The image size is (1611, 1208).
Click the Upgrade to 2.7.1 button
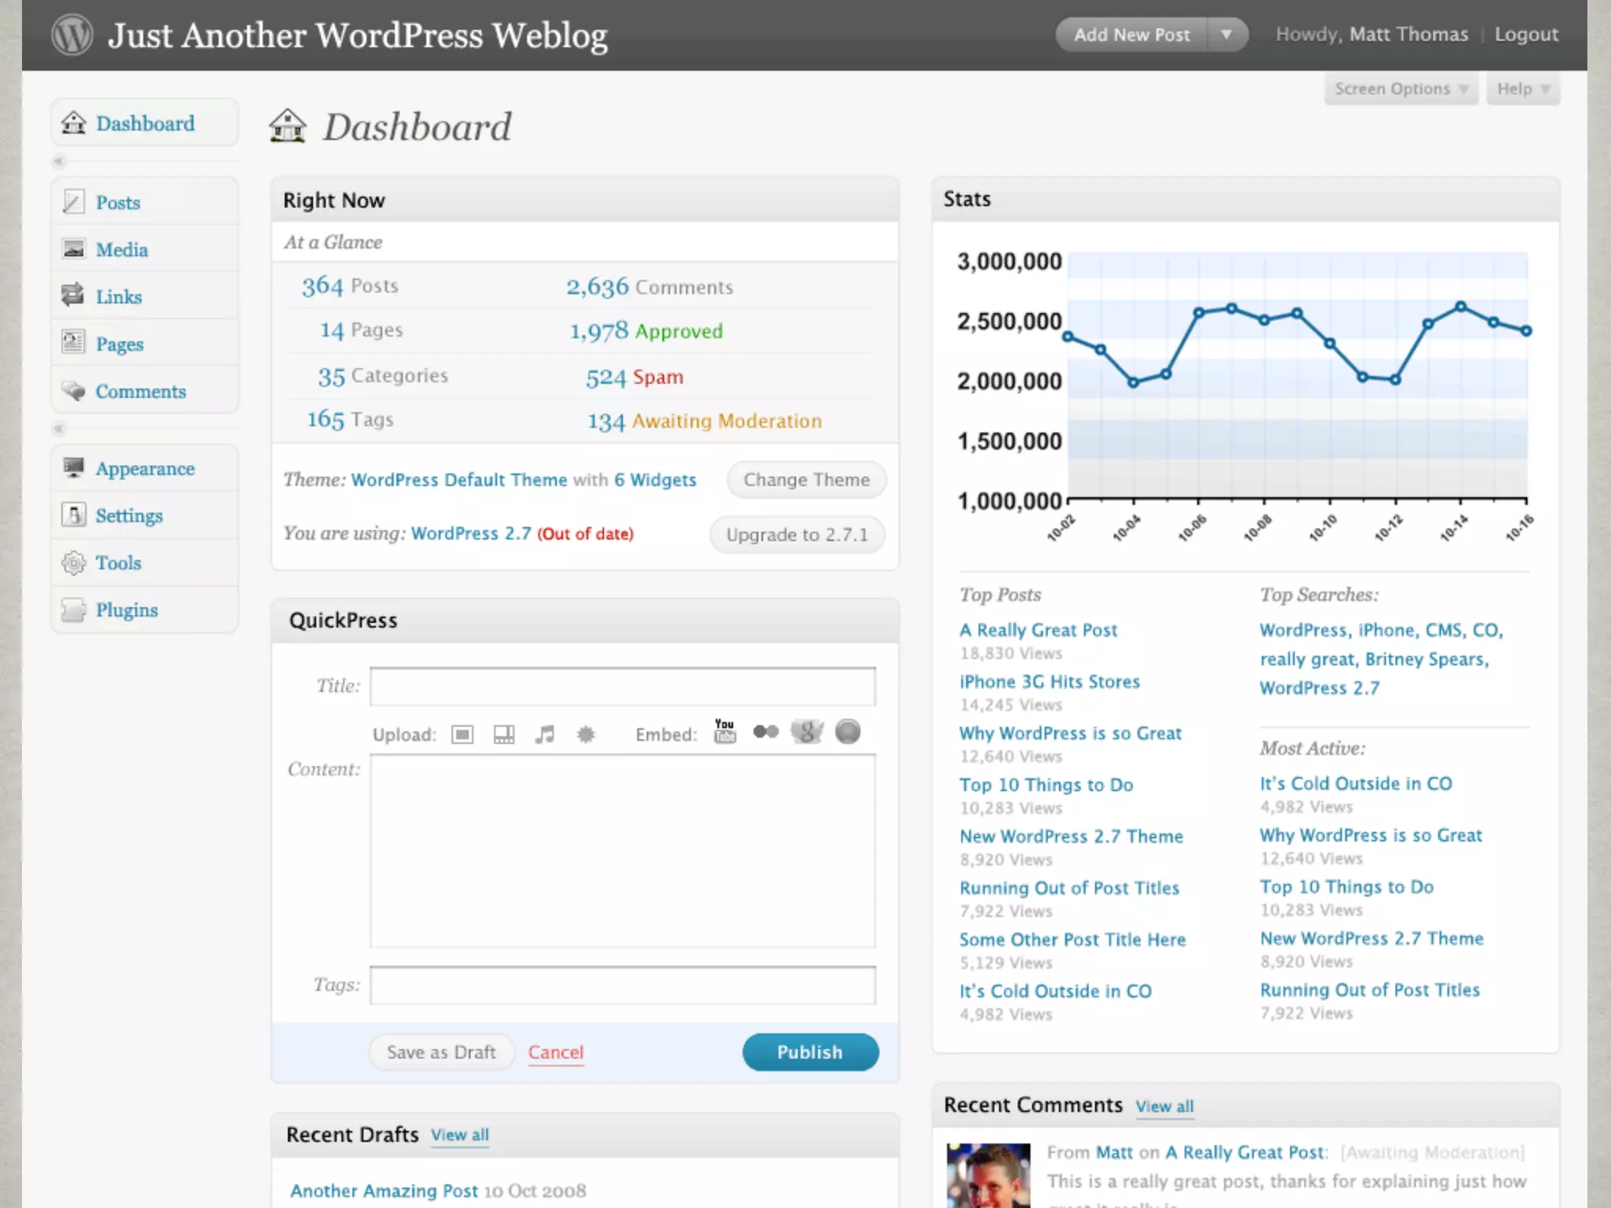(x=797, y=535)
